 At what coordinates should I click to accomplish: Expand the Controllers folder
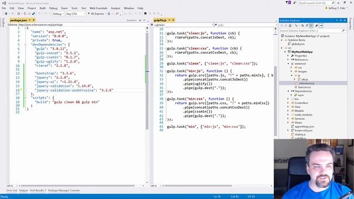pos(288,103)
